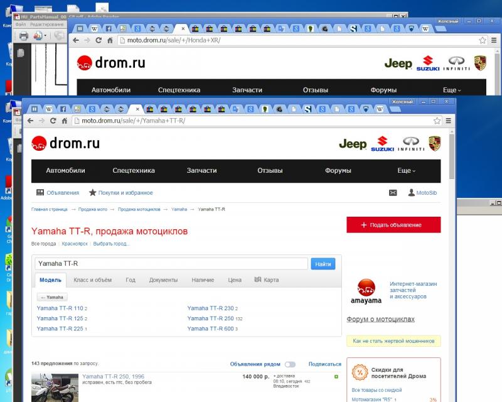Image resolution: width=502 pixels, height=402 pixels.
Task: Click the Porsche crest in the Yamaha window
Action: point(435,143)
